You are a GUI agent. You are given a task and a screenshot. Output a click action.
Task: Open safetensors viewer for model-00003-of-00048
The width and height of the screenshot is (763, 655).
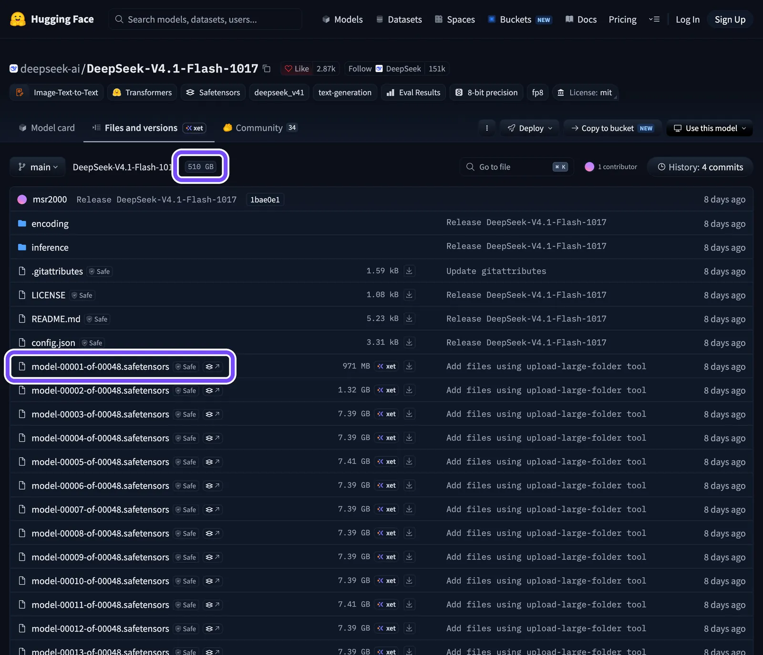coord(213,414)
